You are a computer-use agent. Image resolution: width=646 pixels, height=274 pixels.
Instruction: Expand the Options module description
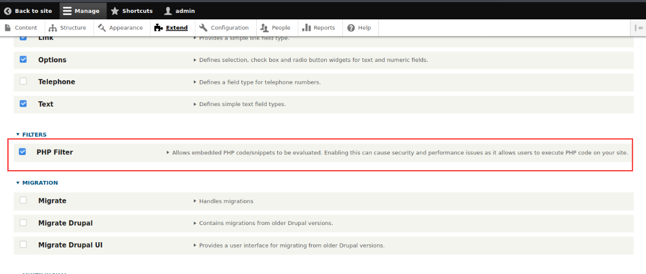311,60
